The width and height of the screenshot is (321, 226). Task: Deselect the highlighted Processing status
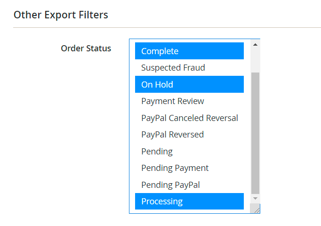coord(189,201)
